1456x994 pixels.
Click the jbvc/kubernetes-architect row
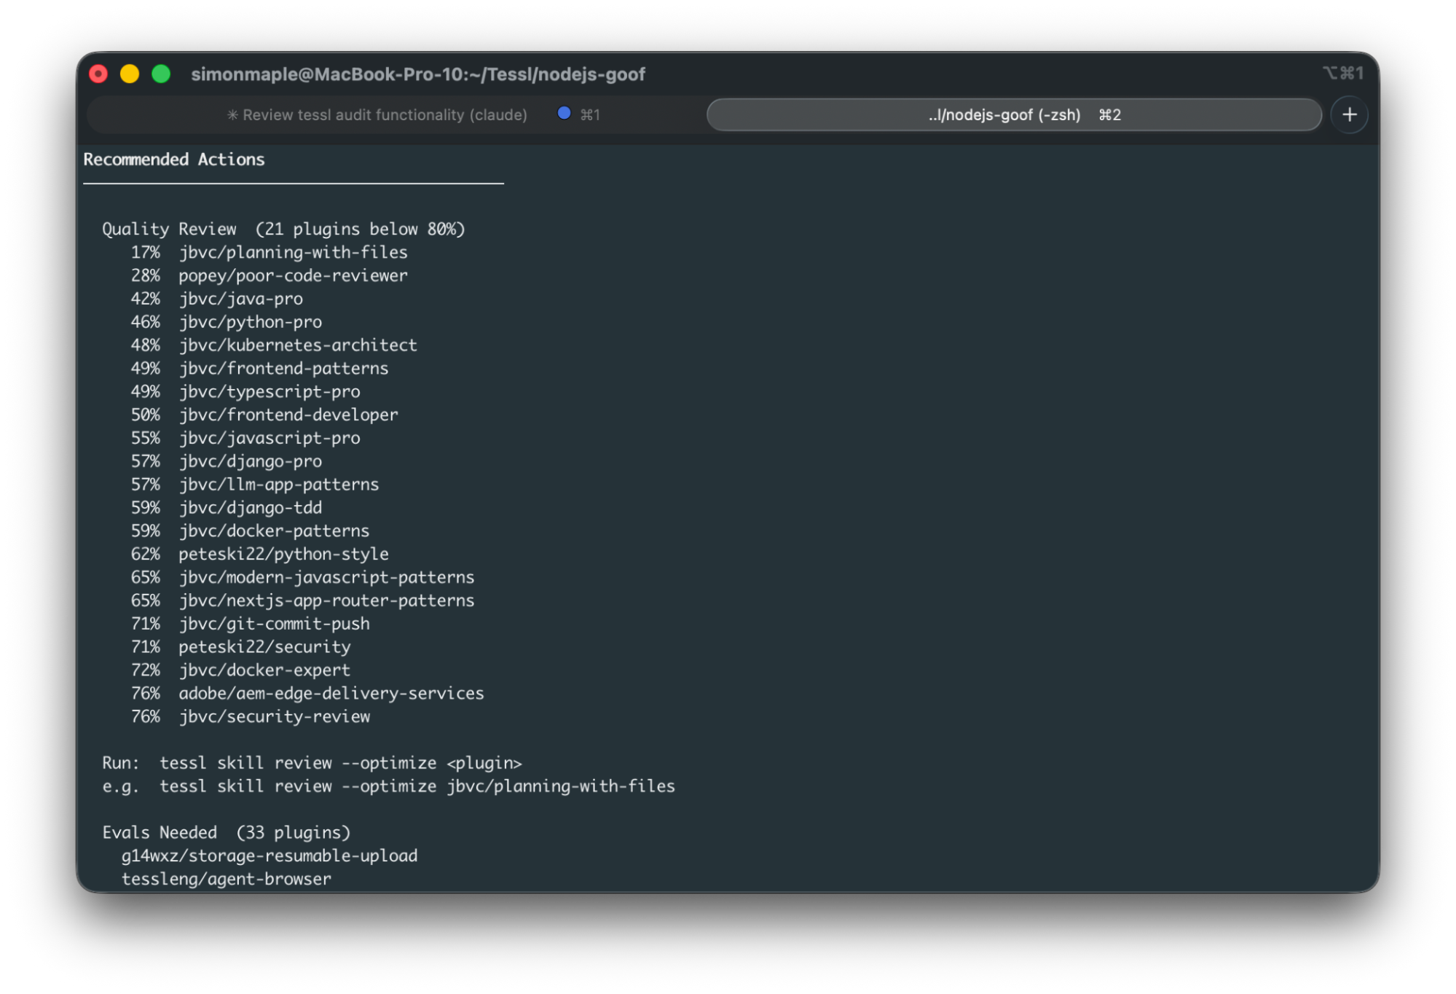(274, 345)
